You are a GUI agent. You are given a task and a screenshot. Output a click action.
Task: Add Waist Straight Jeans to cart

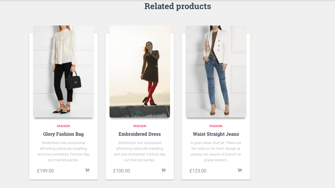[240, 171]
